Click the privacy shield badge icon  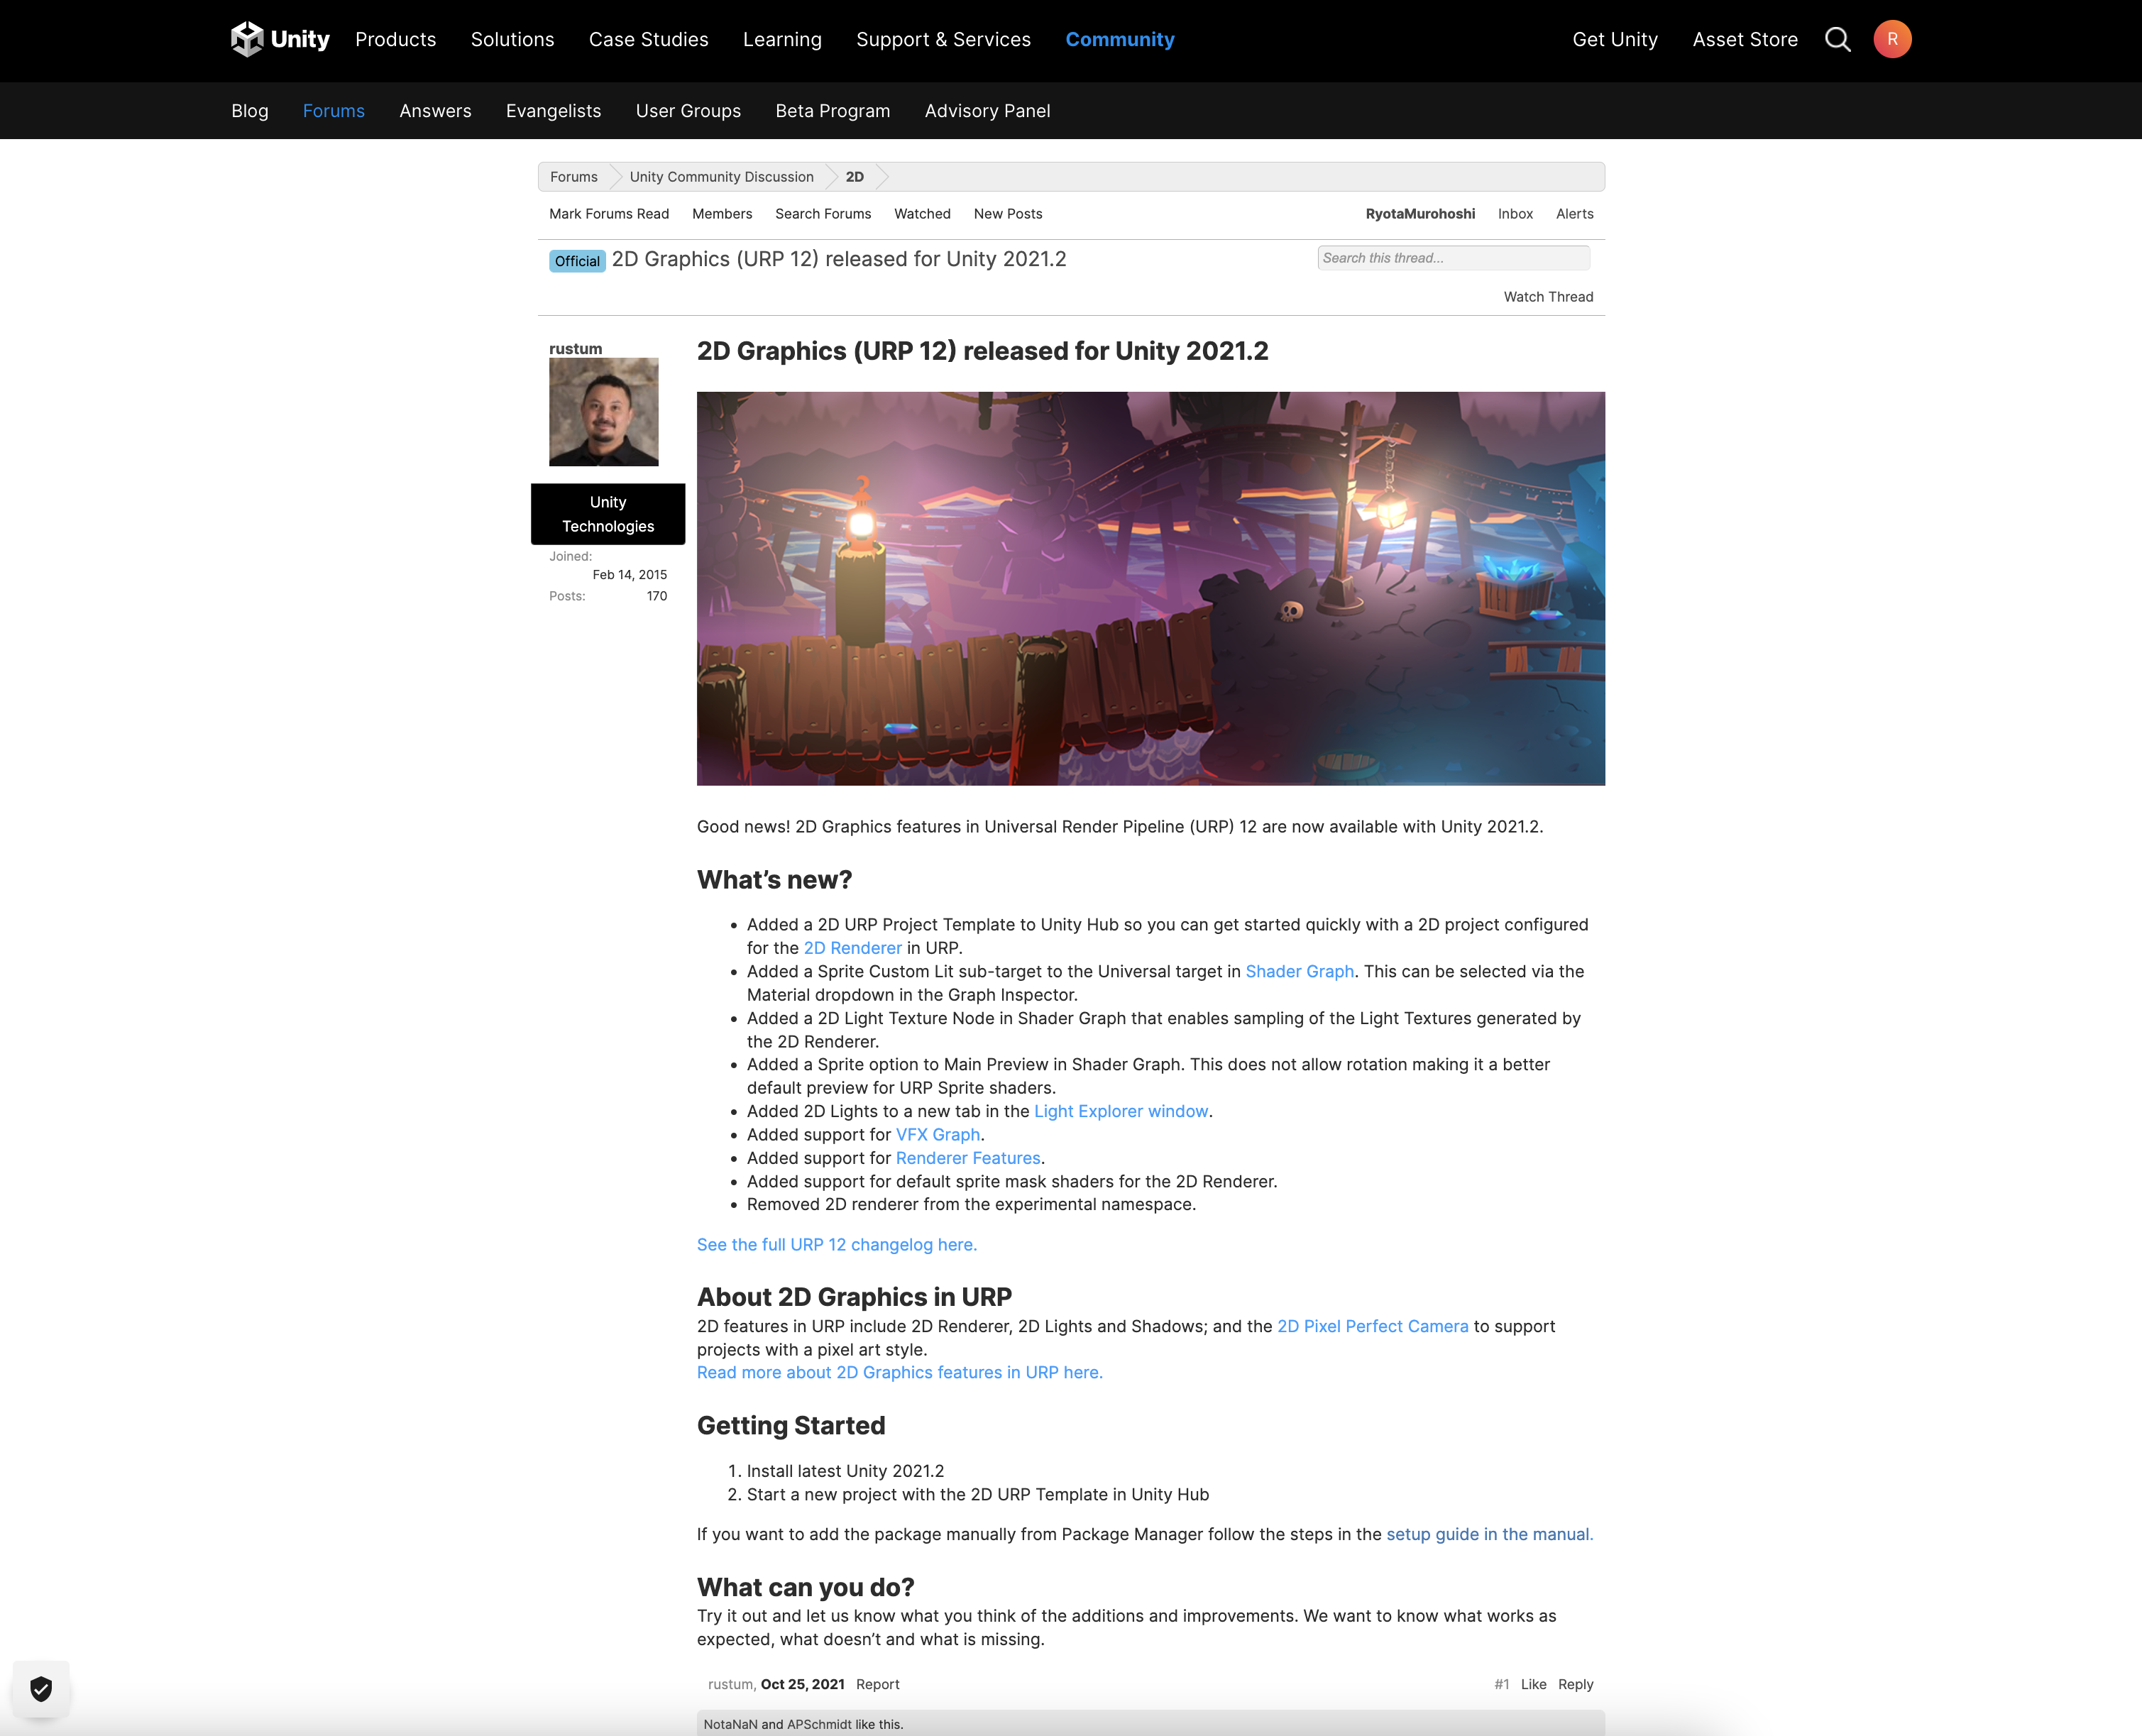(41, 1689)
